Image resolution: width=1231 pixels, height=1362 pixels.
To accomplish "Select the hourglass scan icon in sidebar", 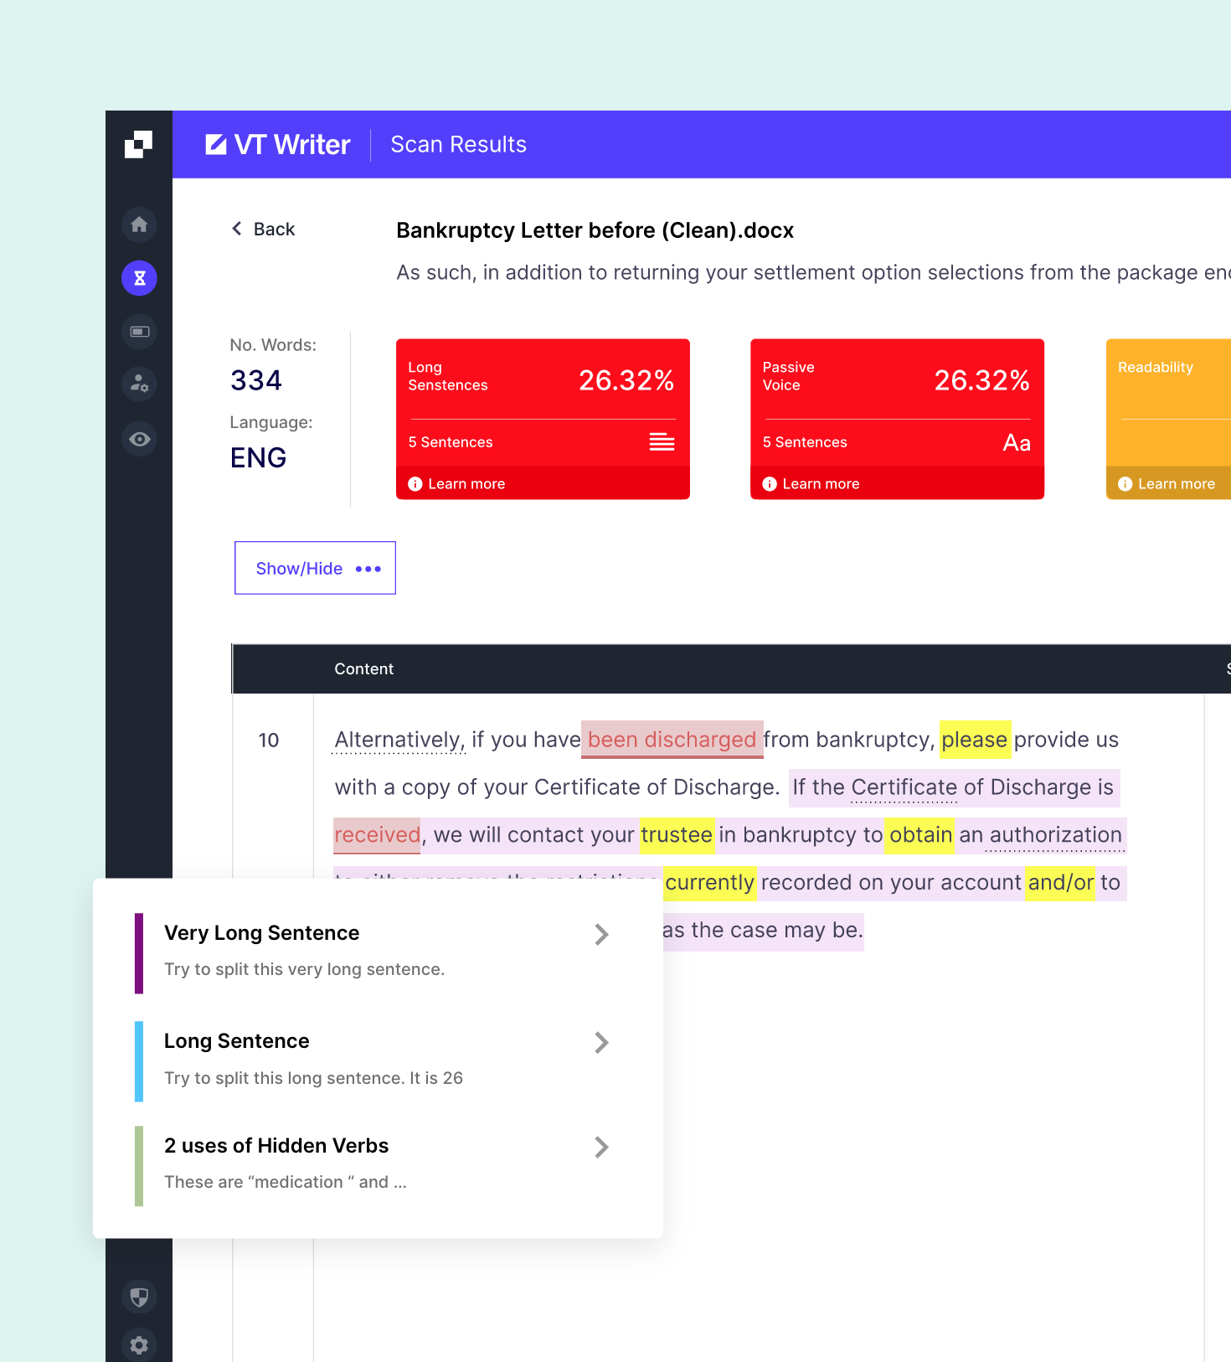I will pyautogui.click(x=139, y=278).
